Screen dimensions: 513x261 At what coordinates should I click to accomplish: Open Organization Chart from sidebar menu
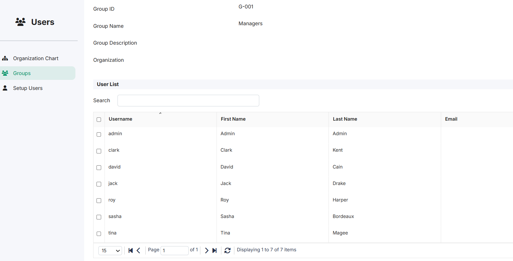pos(36,59)
